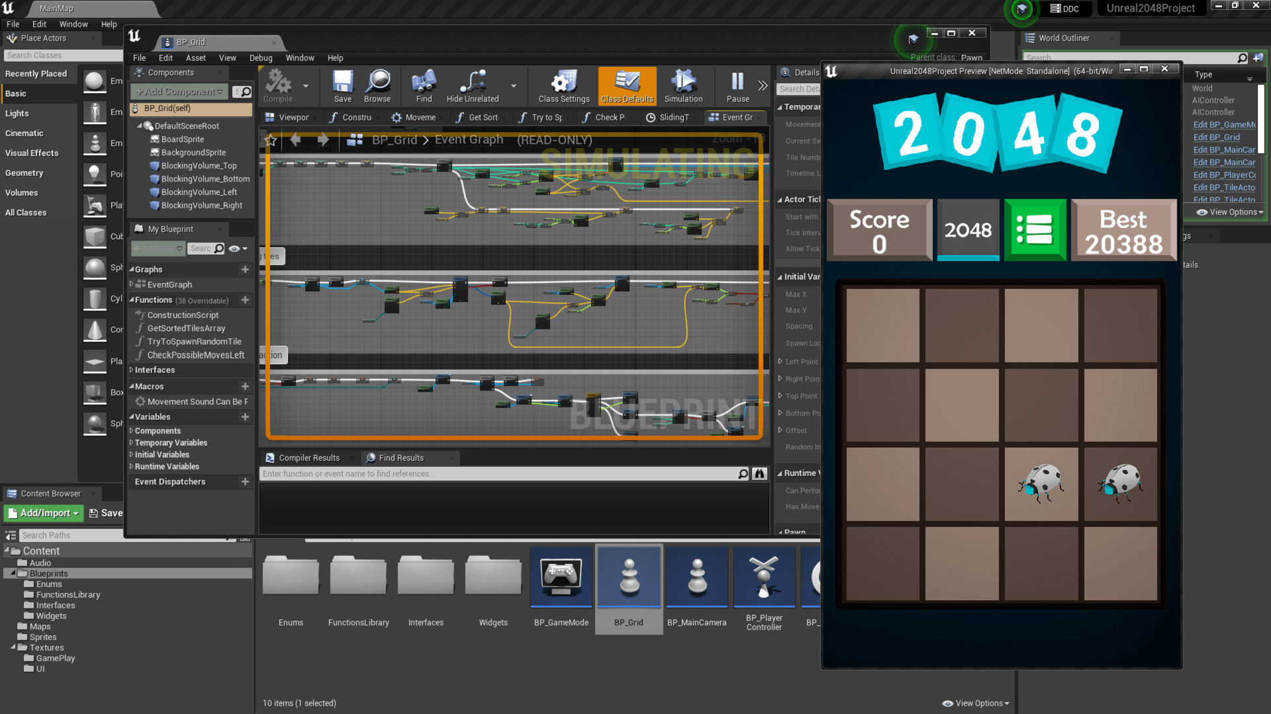Click the search icon in Find Results field

pos(743,473)
